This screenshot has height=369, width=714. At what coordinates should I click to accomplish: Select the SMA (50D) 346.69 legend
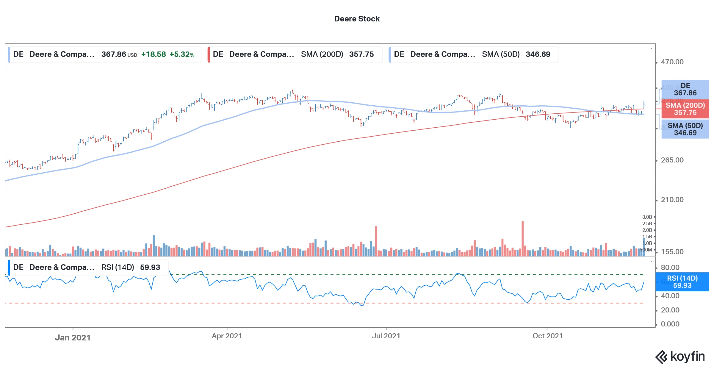(474, 54)
